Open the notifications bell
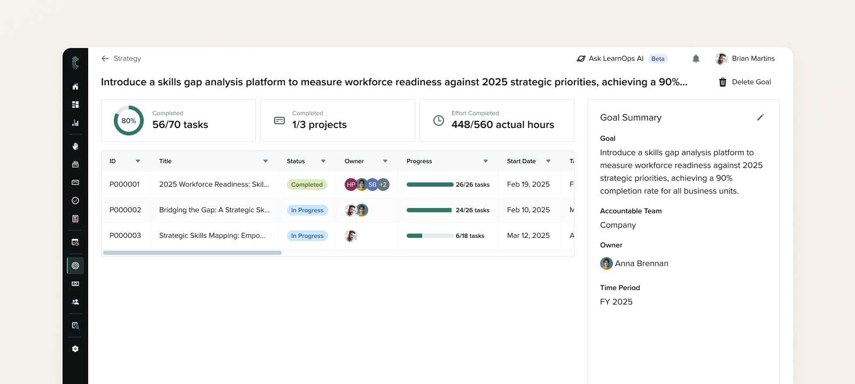 click(x=696, y=59)
